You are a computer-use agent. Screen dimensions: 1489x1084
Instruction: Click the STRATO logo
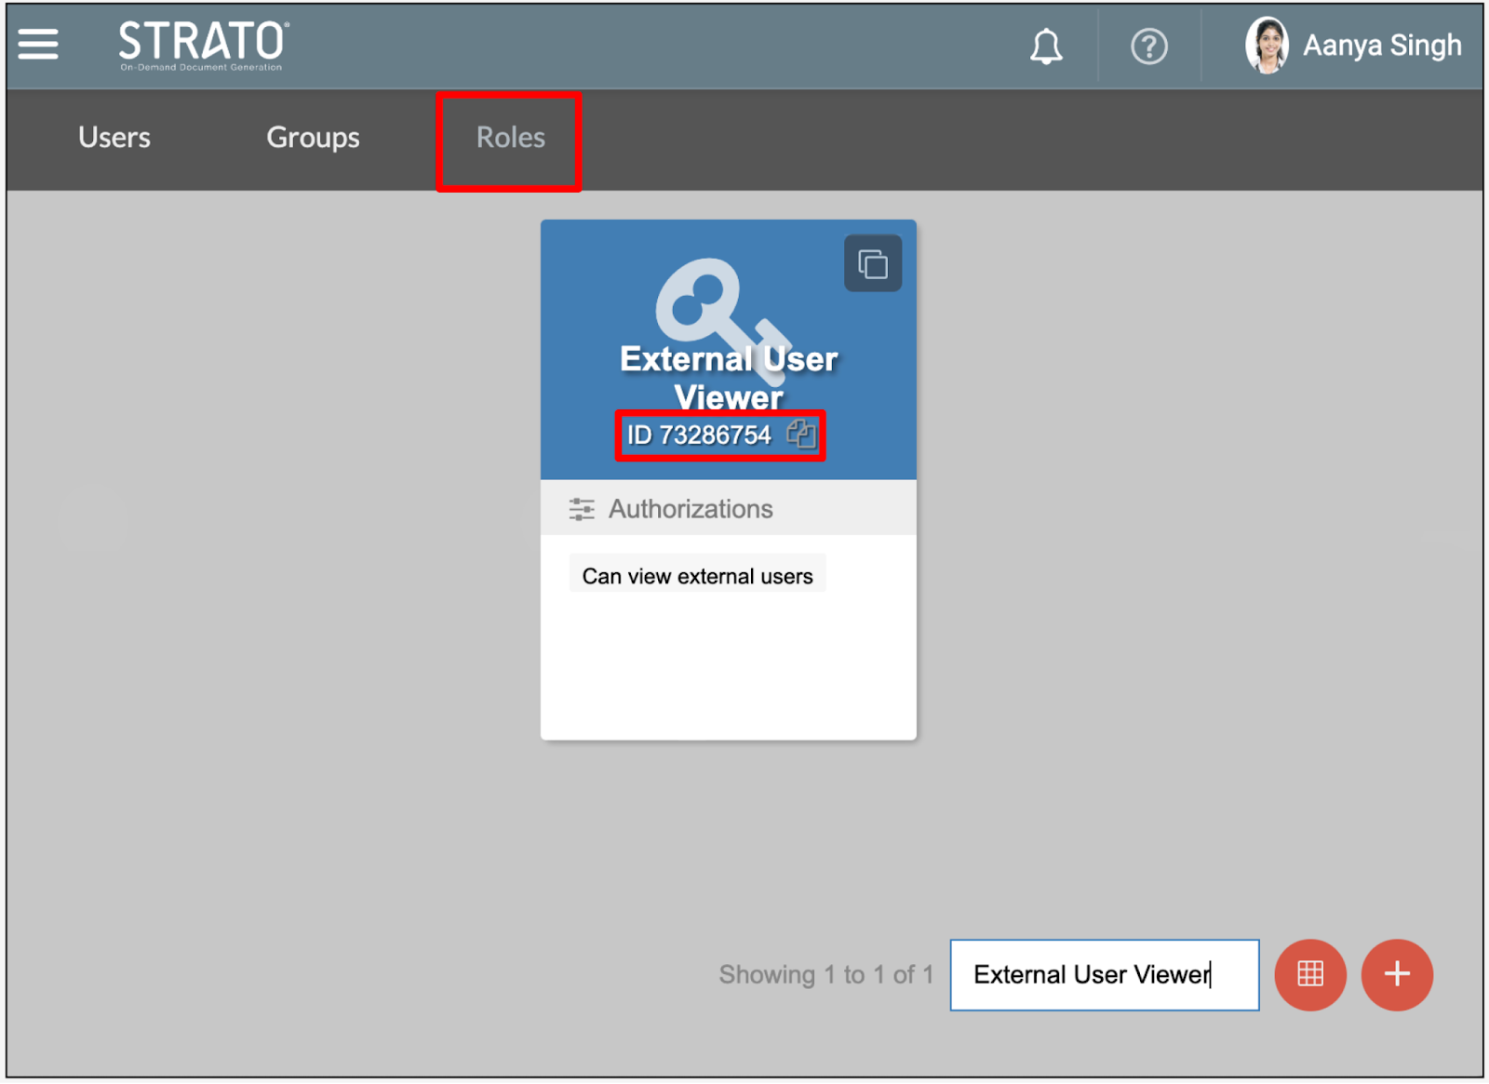[x=203, y=45]
